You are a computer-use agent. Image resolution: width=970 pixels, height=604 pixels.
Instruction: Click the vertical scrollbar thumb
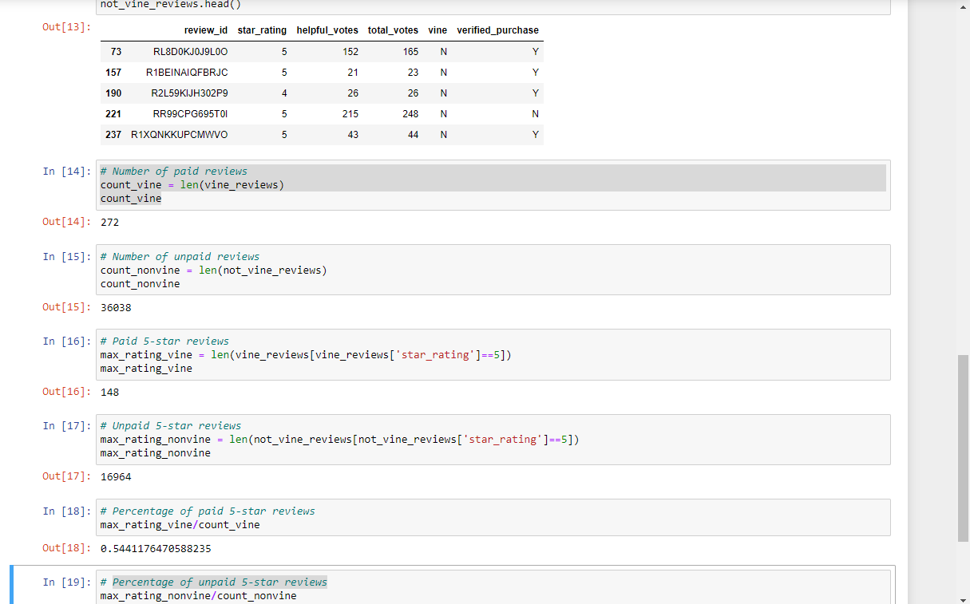(964, 447)
